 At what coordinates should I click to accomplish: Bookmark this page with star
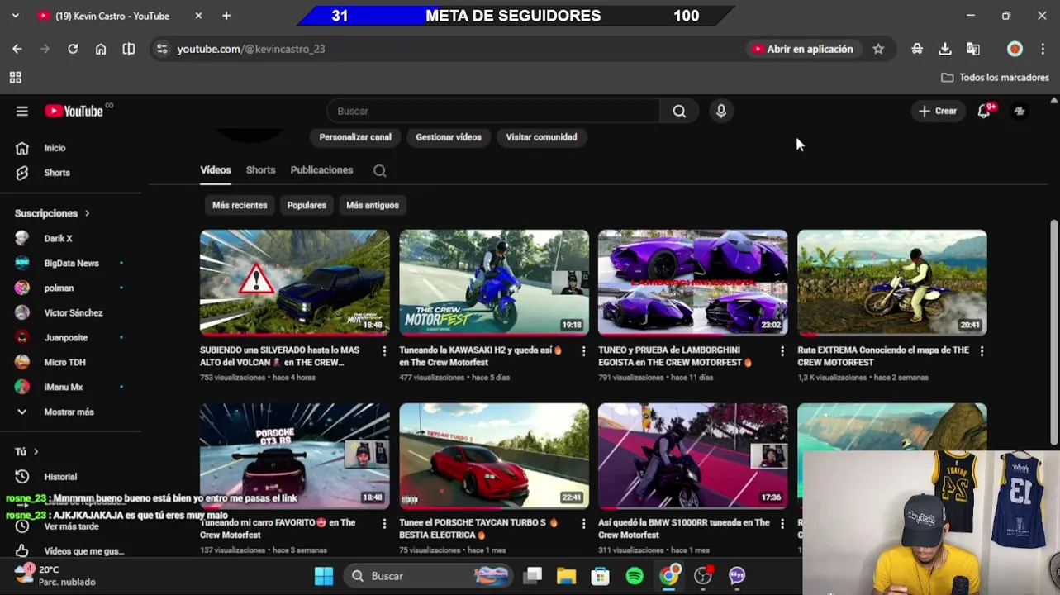(878, 49)
